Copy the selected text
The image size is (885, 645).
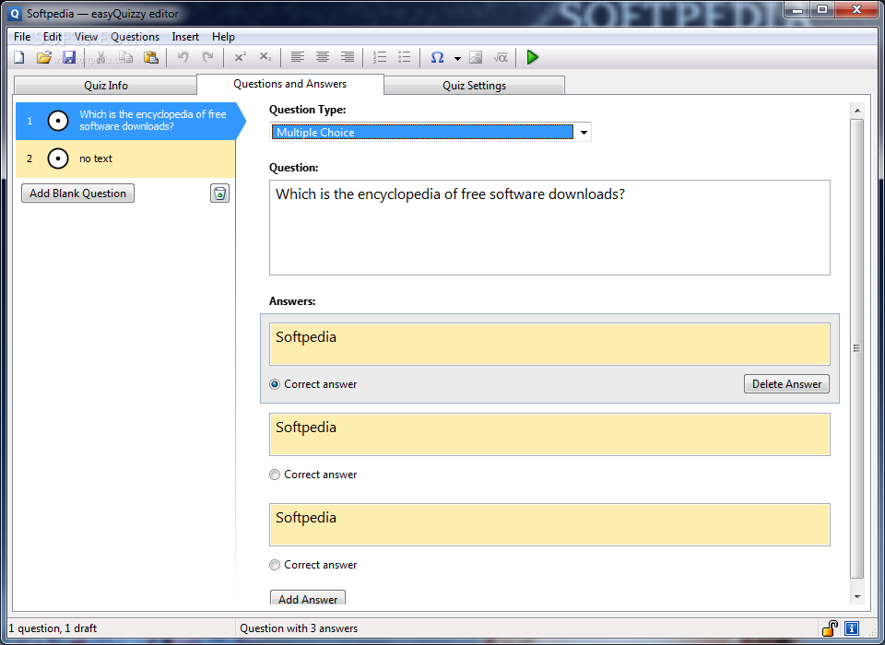coord(126,57)
